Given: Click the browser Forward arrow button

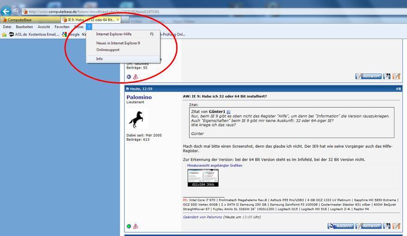Looking at the screenshot, I should 16,12.
